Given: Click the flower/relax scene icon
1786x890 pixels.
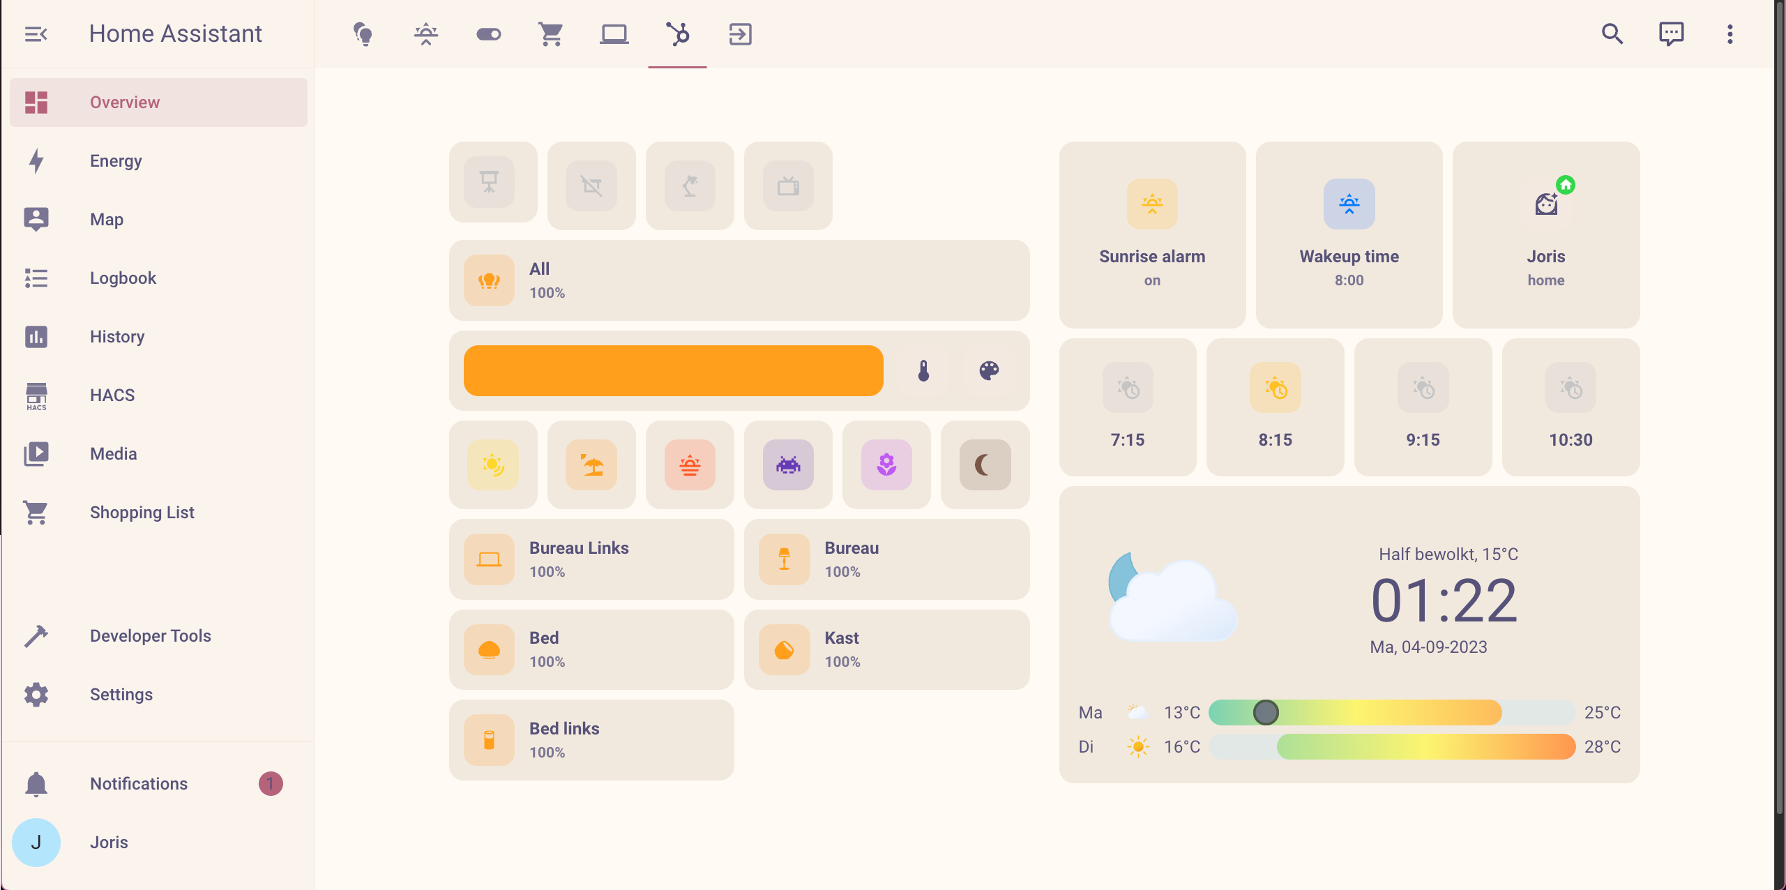Looking at the screenshot, I should pyautogui.click(x=886, y=464).
